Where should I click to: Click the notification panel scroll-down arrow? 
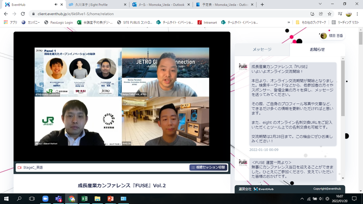[343, 178]
